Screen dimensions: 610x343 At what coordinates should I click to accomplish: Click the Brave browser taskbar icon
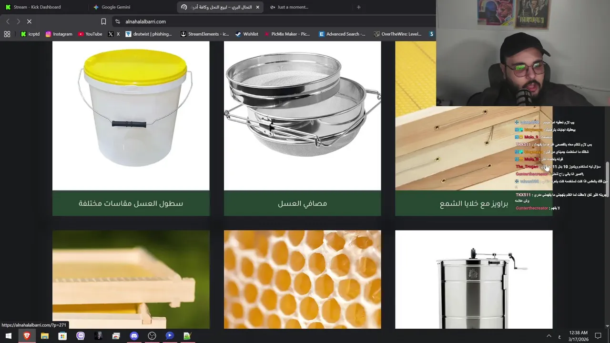(x=27, y=336)
